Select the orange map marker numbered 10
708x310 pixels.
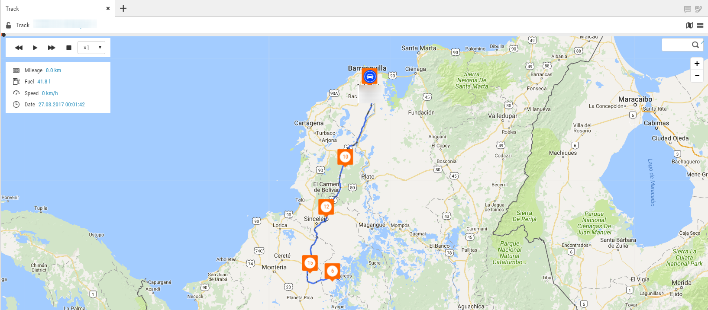coord(345,157)
